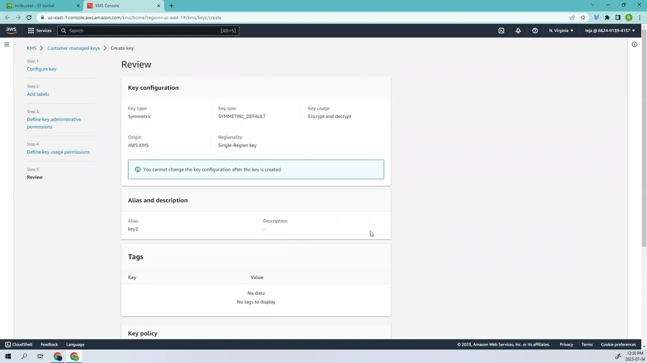Open CloudShell in the footer
The image size is (647, 363).
click(19, 344)
